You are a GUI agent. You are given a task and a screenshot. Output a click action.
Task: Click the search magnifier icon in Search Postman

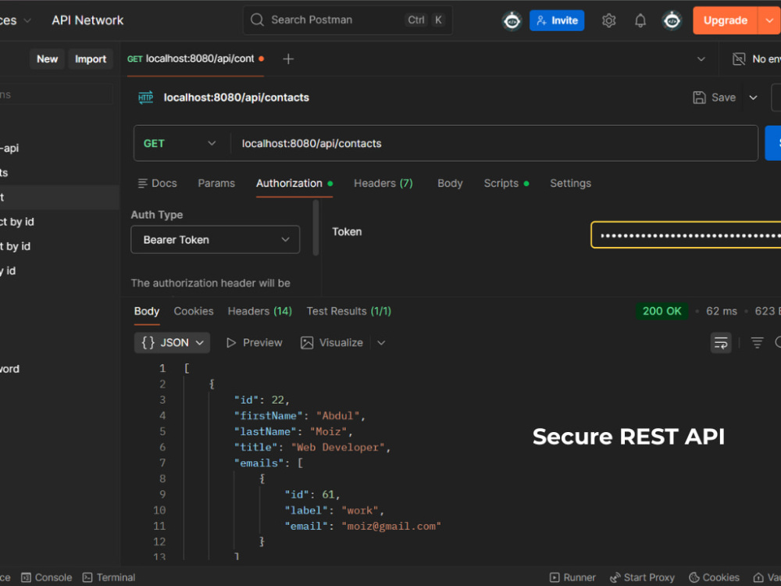(x=257, y=20)
